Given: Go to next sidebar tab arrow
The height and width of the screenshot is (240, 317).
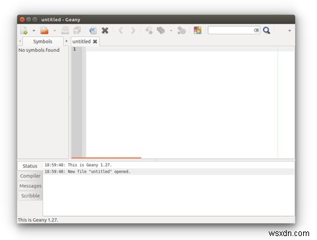Looking at the screenshot, I should pos(67,41).
